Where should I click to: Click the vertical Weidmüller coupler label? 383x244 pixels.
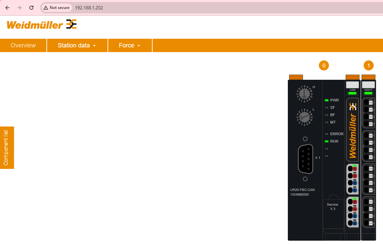click(x=353, y=130)
